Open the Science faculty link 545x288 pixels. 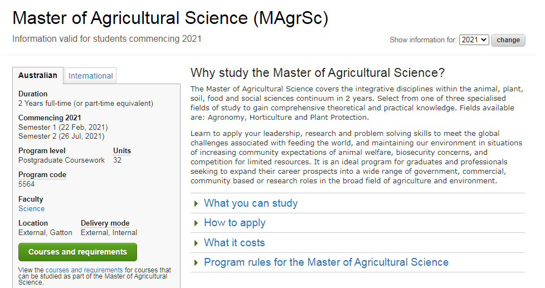[31, 208]
